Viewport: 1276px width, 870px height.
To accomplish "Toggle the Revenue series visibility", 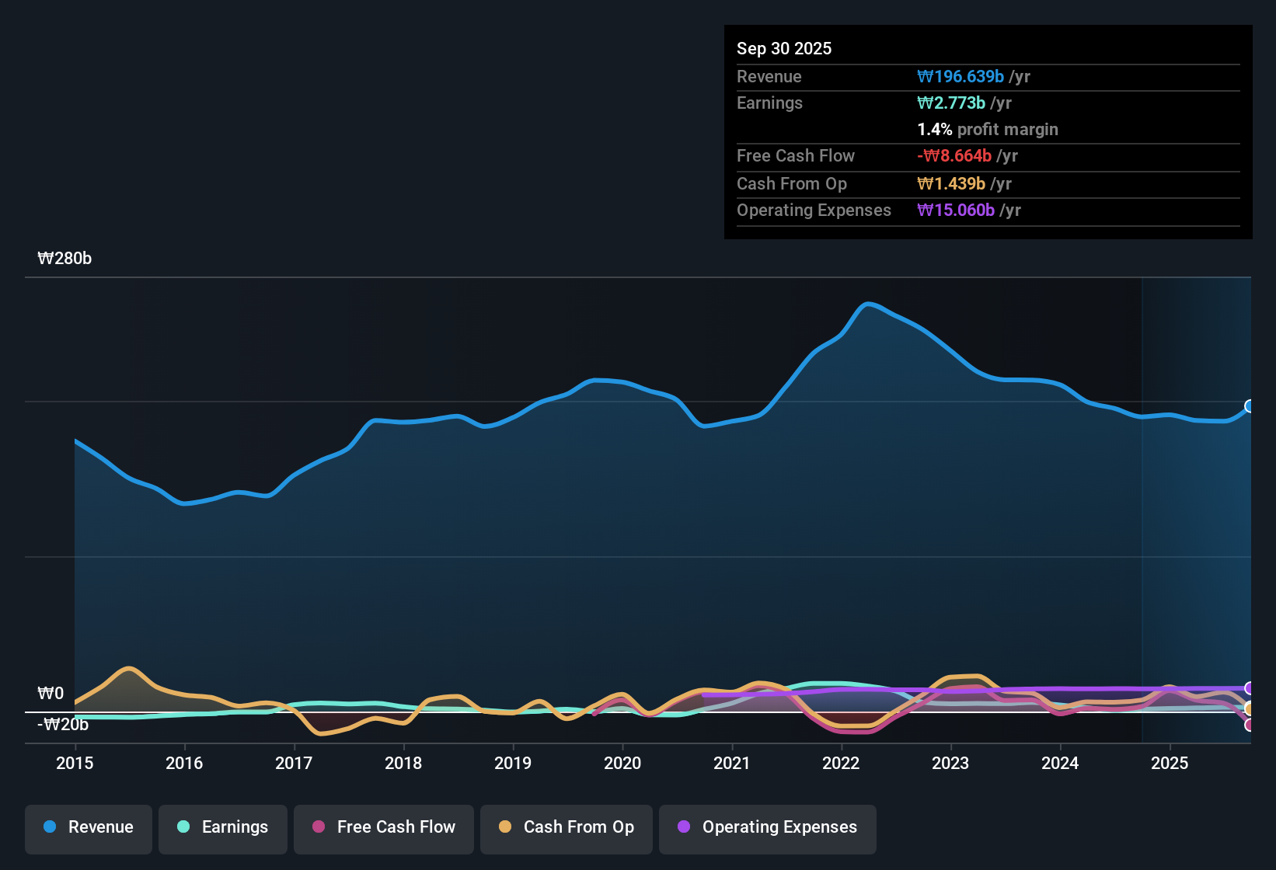I will pyautogui.click(x=88, y=827).
